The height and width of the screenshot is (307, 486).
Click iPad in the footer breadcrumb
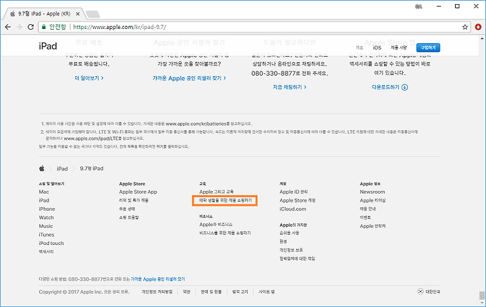click(62, 169)
